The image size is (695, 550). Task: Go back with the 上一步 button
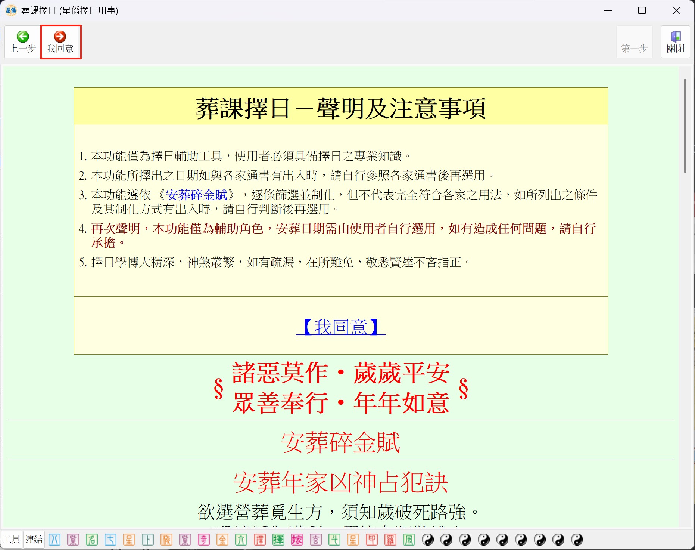[23, 42]
